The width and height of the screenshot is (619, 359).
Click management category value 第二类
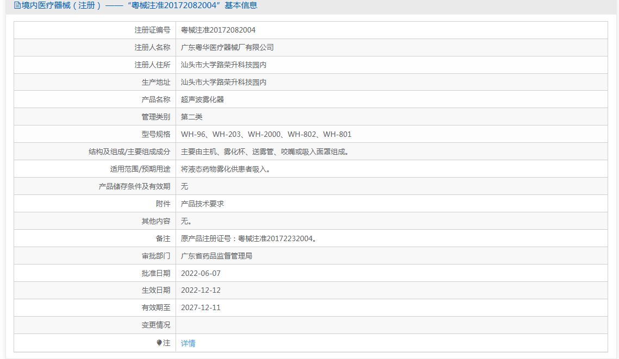tap(191, 117)
